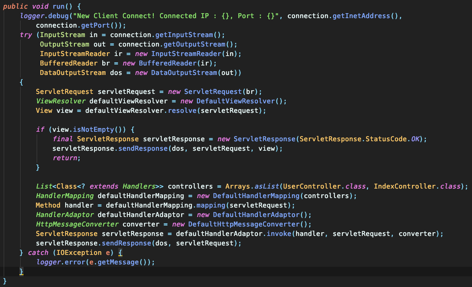
Task: Click the 'BufferedReader' type before br
Action: pos(68,63)
